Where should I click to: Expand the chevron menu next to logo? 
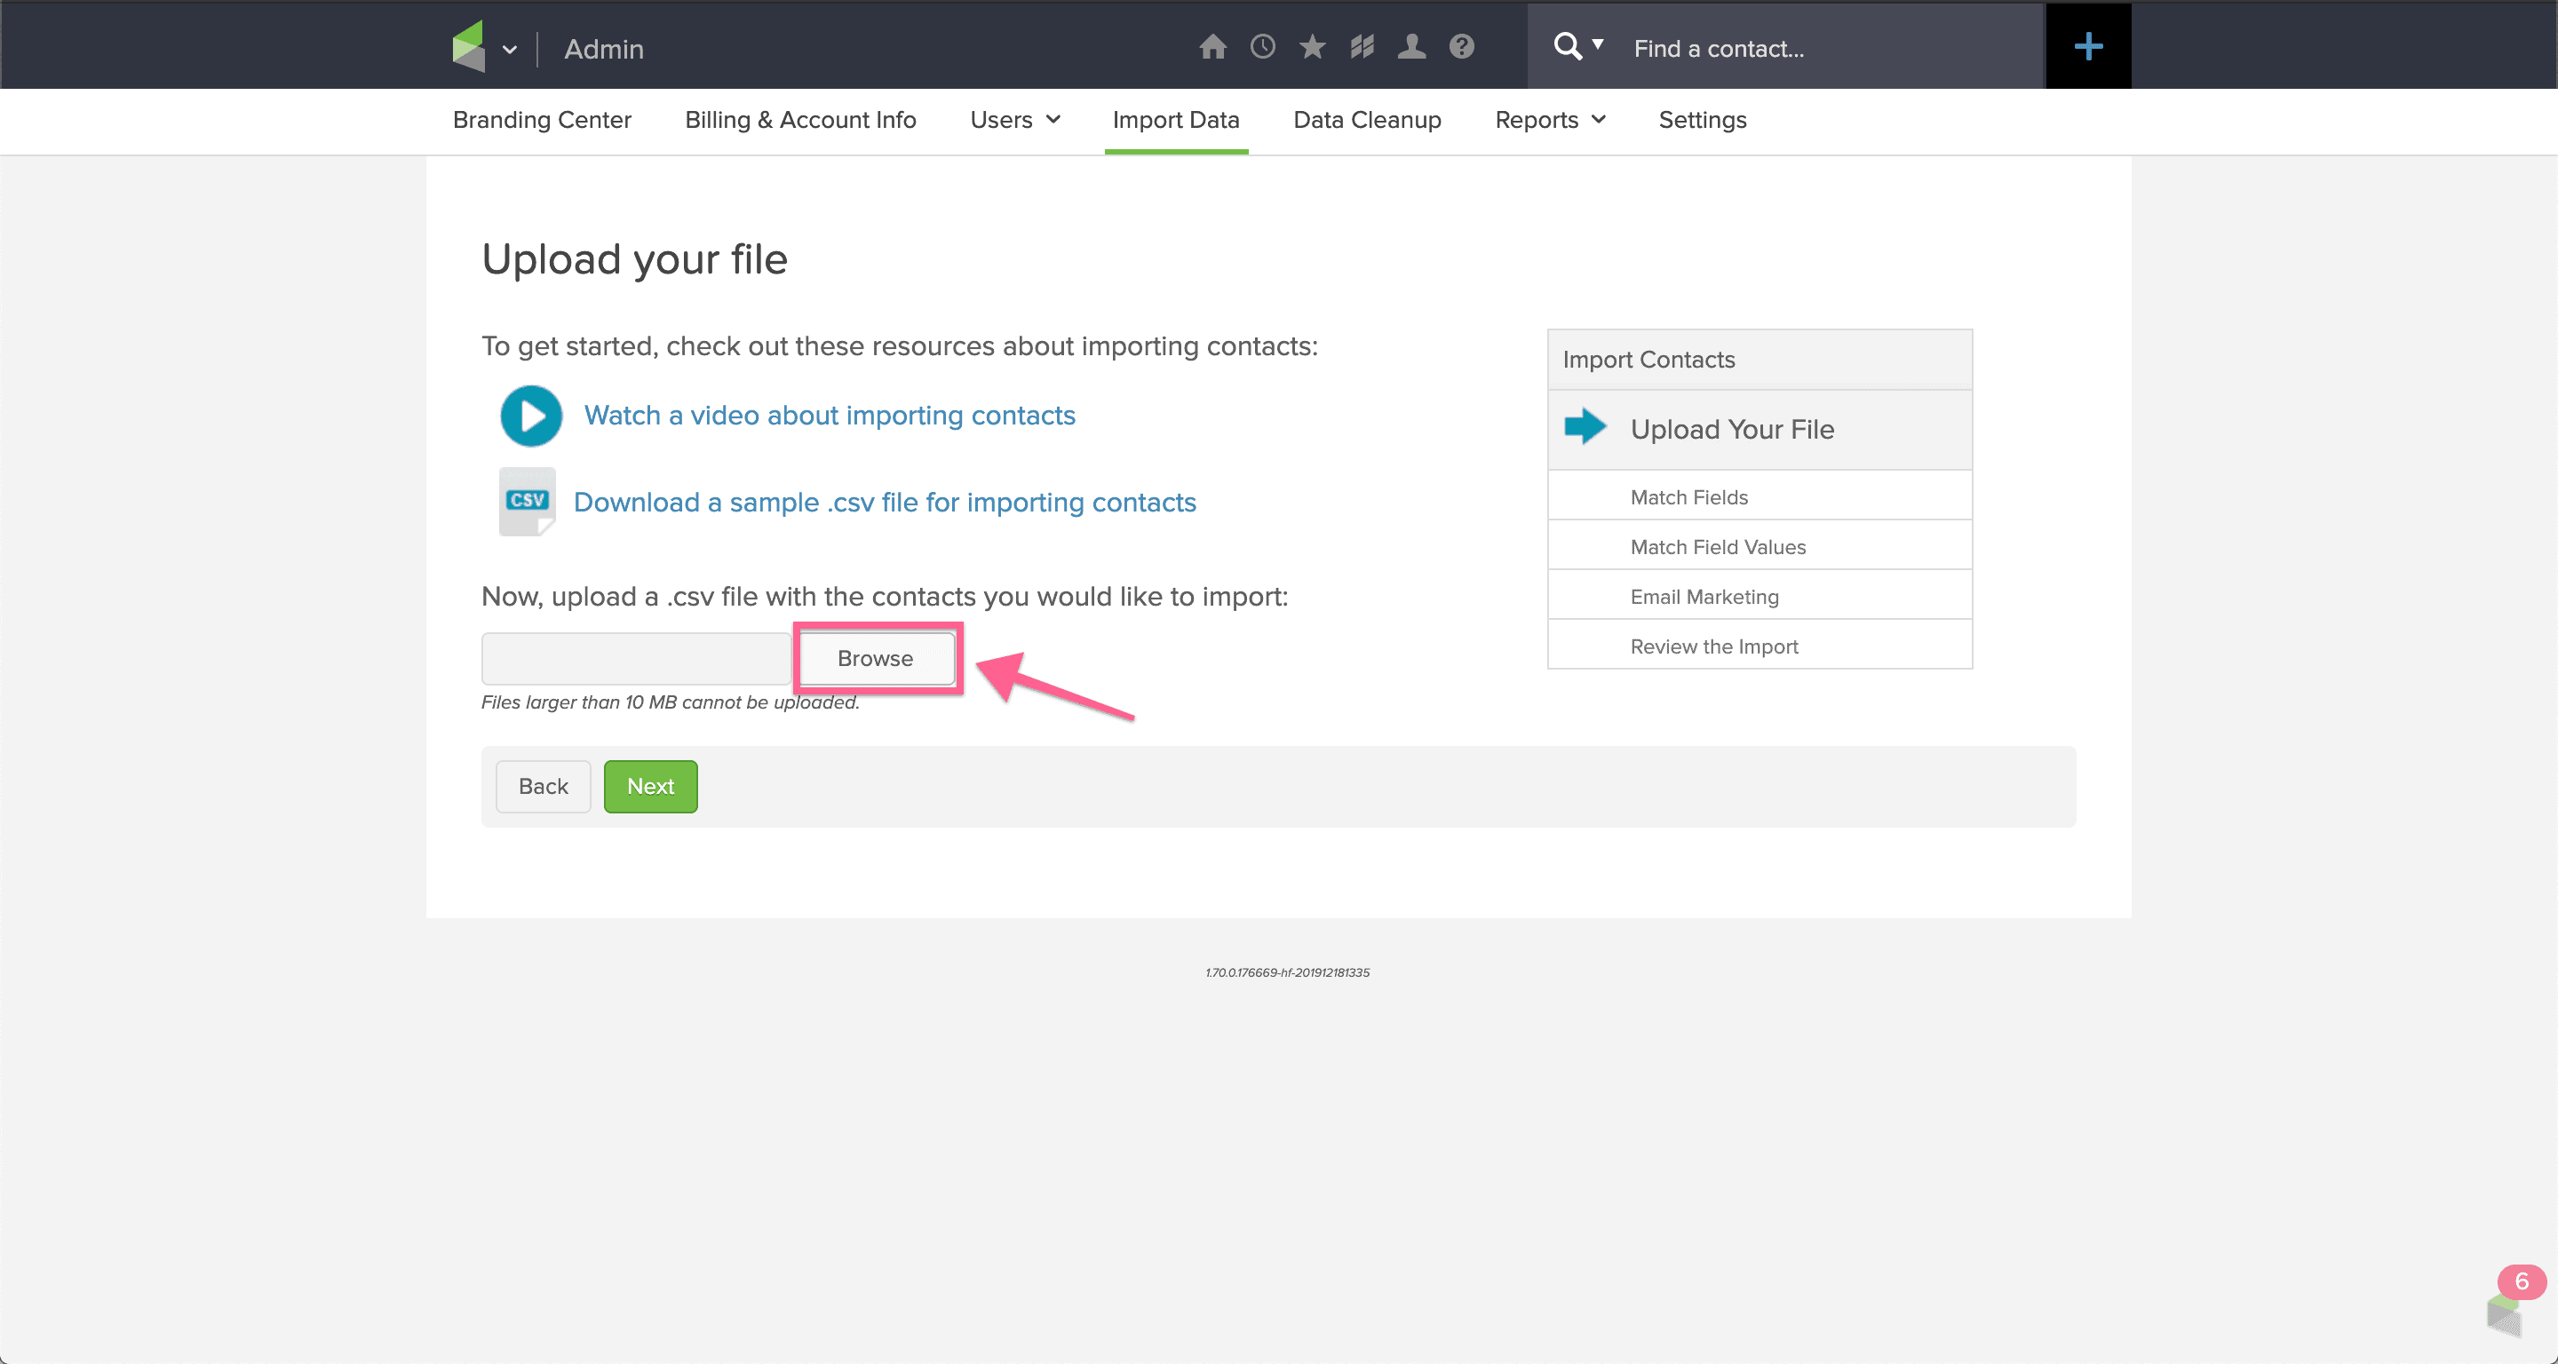[510, 50]
